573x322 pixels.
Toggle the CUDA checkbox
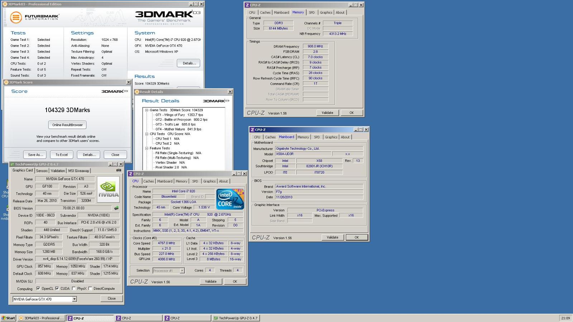pos(57,288)
